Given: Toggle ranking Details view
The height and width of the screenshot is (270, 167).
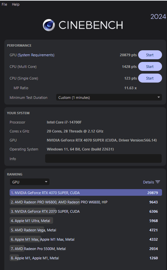Looking at the screenshot, I should 148,182.
